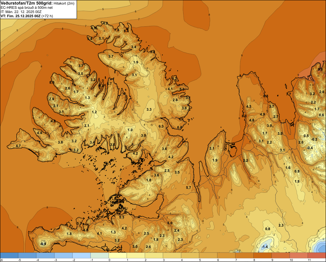
Task: Pick the legend swatch between -1 and 0
Action: click(99, 255)
